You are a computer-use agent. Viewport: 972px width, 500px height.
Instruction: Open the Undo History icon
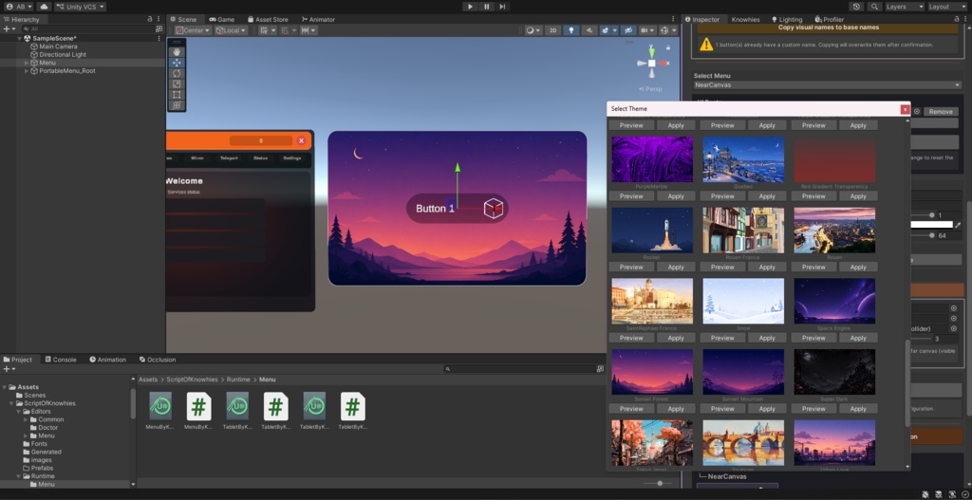coord(857,7)
